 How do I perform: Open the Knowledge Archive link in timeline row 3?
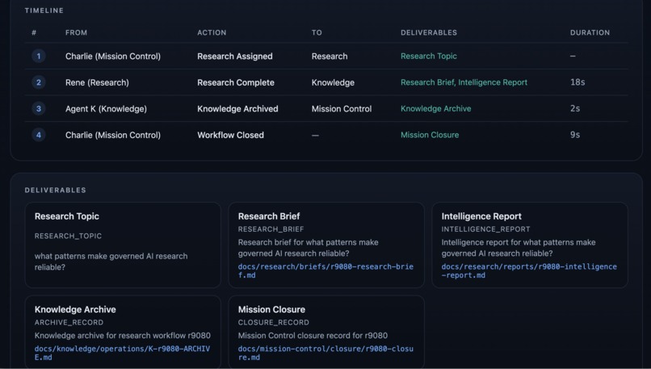[x=435, y=109]
